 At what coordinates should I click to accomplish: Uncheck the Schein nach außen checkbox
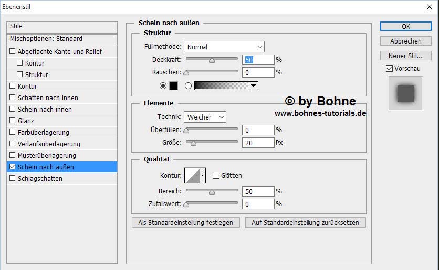click(13, 167)
